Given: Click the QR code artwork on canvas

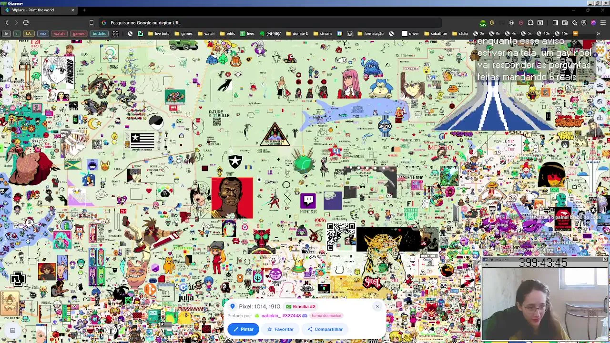Looking at the screenshot, I should pos(341,237).
